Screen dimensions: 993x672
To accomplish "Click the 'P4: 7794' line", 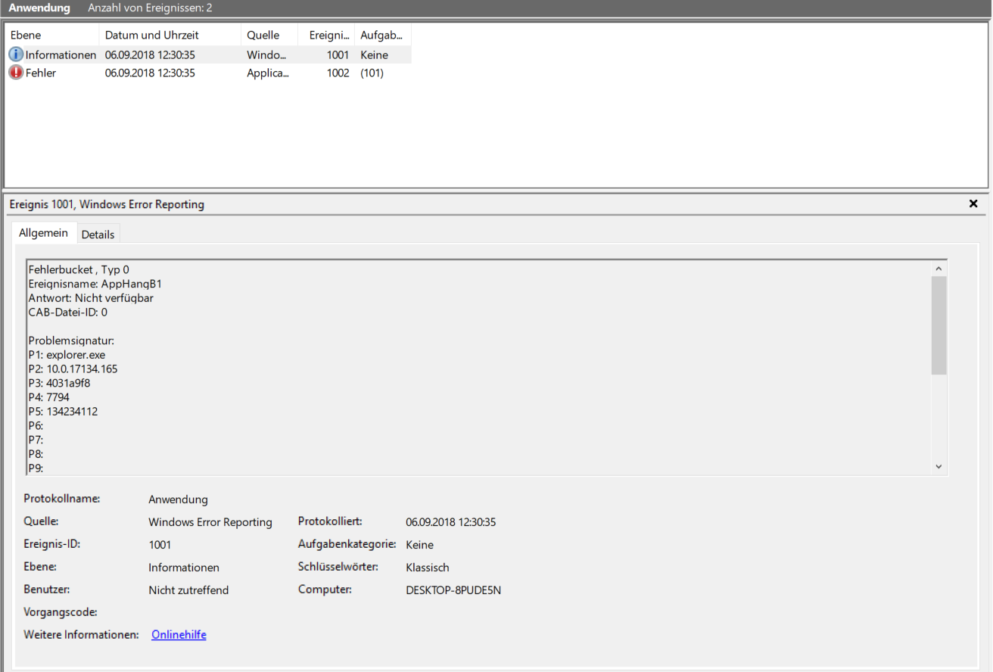I will click(49, 397).
